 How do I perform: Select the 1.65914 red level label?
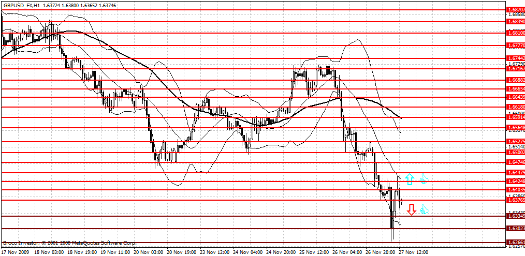[516, 118]
